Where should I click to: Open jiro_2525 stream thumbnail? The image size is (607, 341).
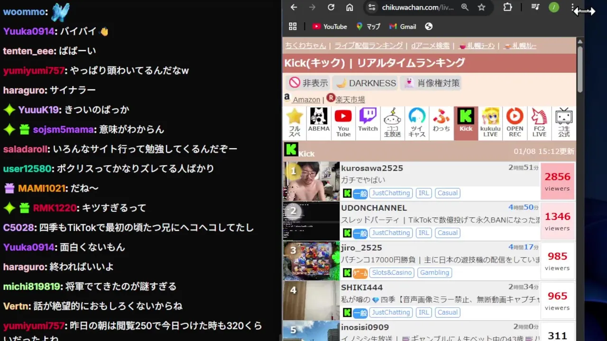click(x=312, y=261)
